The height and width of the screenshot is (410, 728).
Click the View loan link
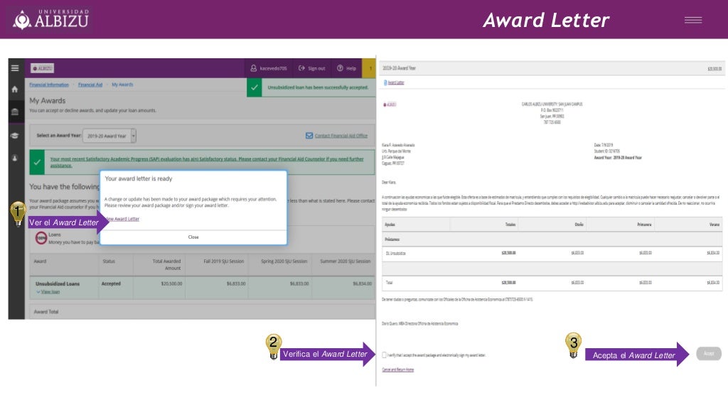pyautogui.click(x=50, y=292)
